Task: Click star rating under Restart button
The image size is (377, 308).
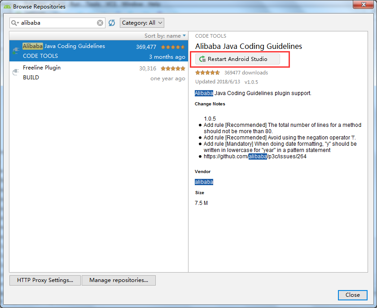Action: click(x=207, y=73)
